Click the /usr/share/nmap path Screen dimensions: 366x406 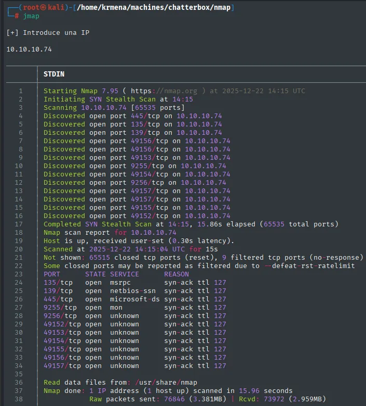pos(166,382)
